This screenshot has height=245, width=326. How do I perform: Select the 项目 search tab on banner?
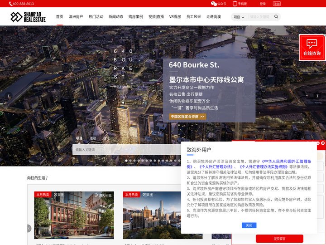79,138
